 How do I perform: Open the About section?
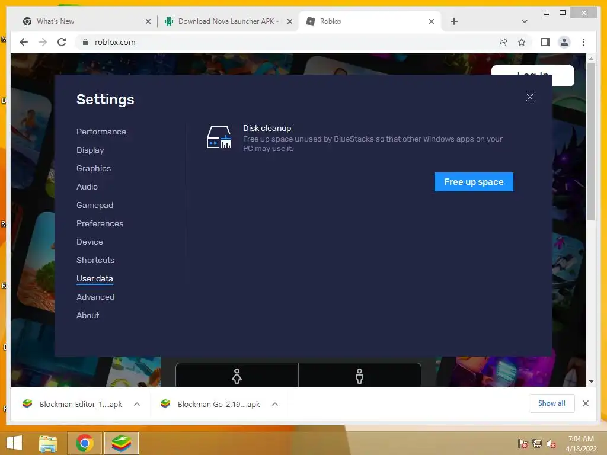tap(88, 315)
